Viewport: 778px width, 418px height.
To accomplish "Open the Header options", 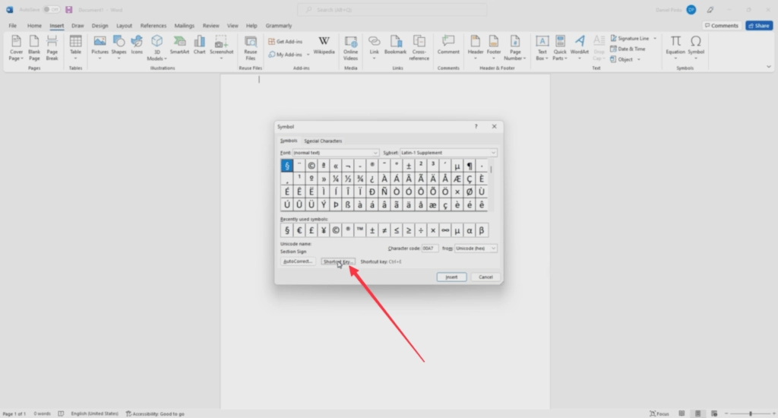I will click(476, 48).
